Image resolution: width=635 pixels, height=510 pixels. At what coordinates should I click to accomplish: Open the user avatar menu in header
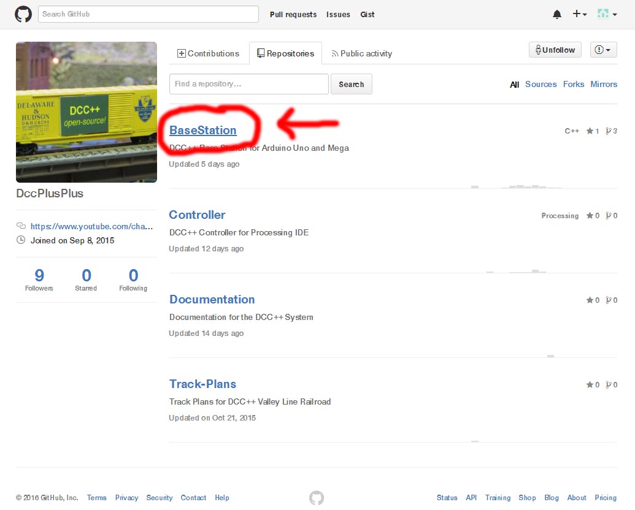coord(607,14)
